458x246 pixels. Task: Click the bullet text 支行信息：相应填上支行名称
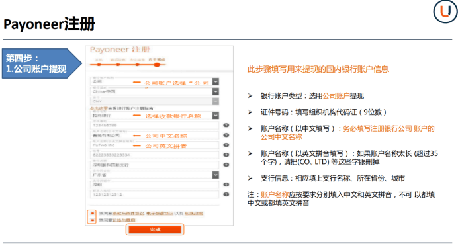pyautogui.click(x=332, y=179)
